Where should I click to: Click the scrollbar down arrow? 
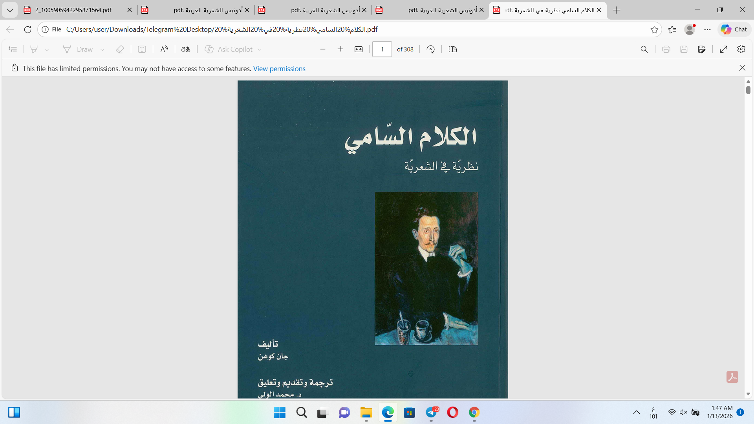click(748, 394)
